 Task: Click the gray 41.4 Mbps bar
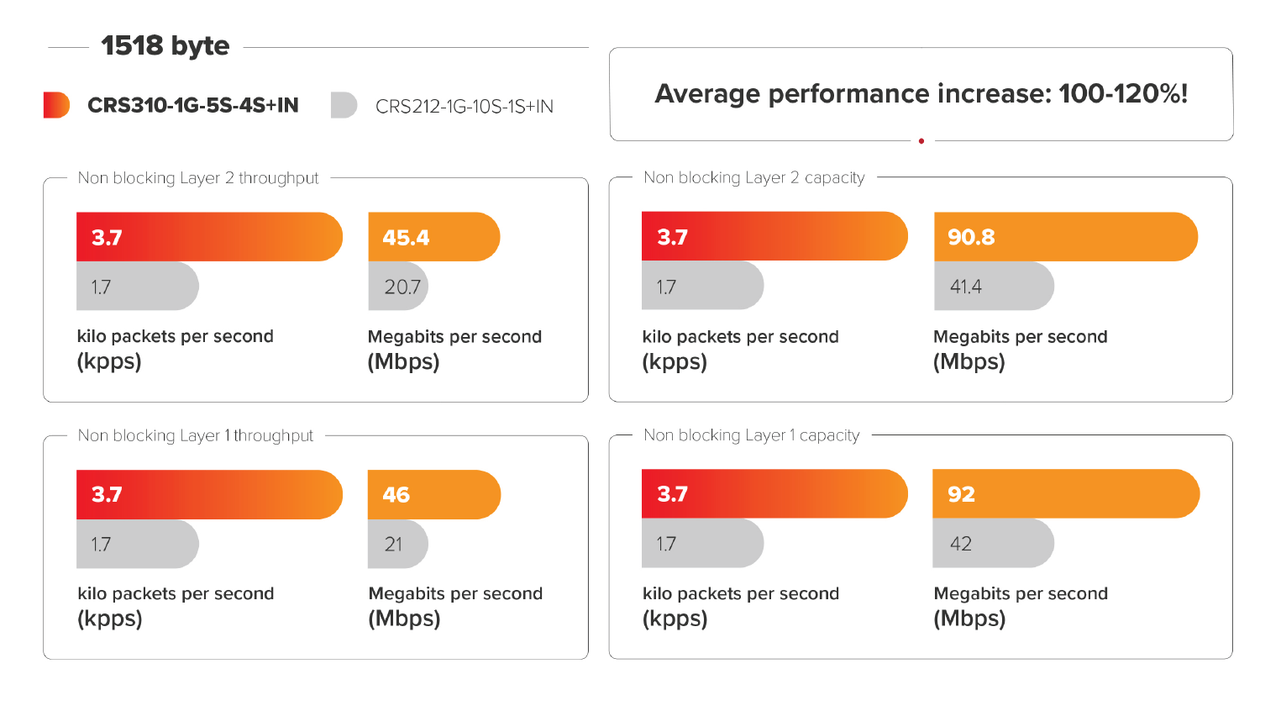993,287
